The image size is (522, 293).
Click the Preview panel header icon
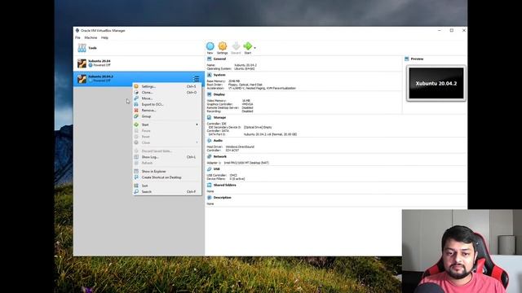(x=406, y=59)
